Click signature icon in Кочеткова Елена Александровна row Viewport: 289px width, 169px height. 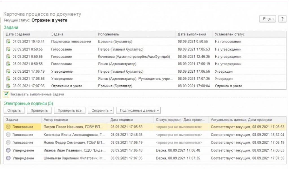(x=8, y=135)
